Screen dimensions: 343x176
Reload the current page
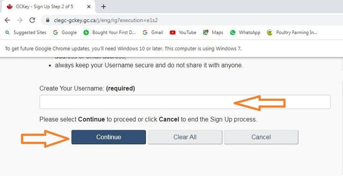click(x=32, y=20)
